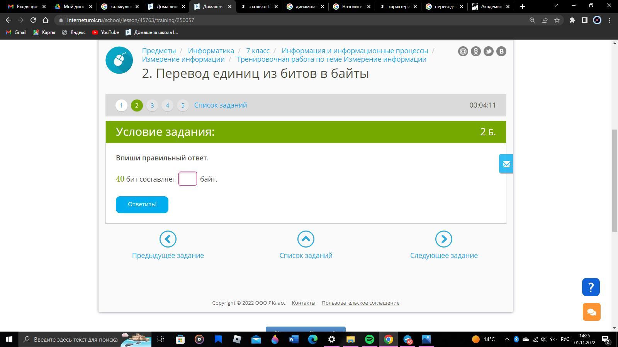618x347 pixels.
Task: Bookmark page with the star icon
Action: (x=557, y=20)
